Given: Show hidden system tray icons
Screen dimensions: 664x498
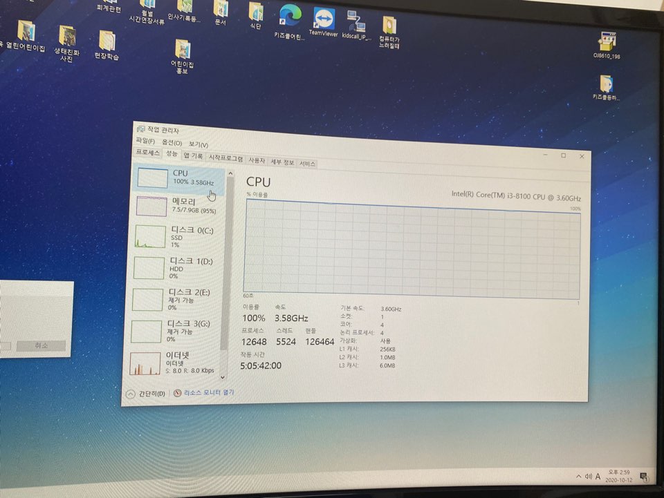Looking at the screenshot, I should point(578,477).
